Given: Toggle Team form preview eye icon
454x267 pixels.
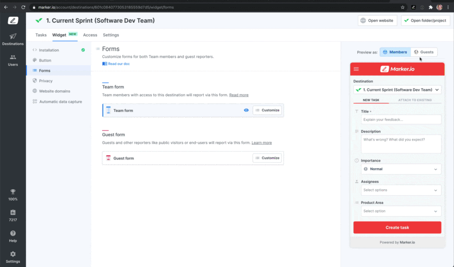Looking at the screenshot, I should (246, 110).
